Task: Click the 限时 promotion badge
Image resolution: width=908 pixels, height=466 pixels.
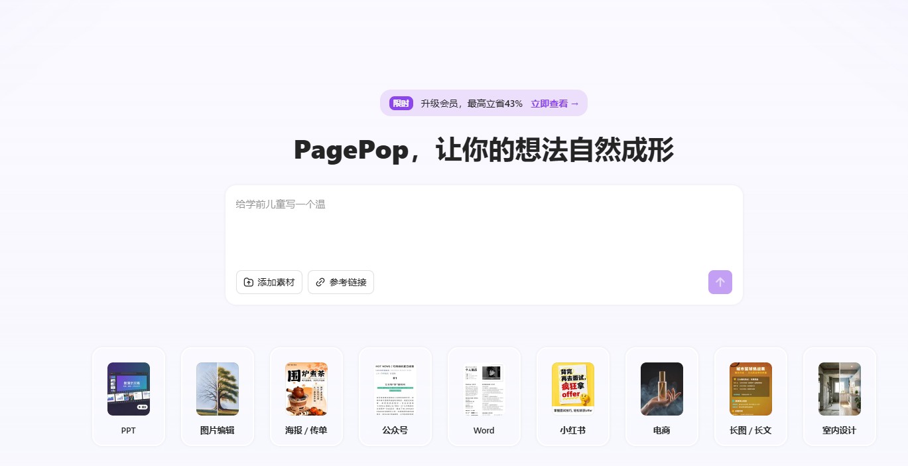Action: pyautogui.click(x=401, y=104)
